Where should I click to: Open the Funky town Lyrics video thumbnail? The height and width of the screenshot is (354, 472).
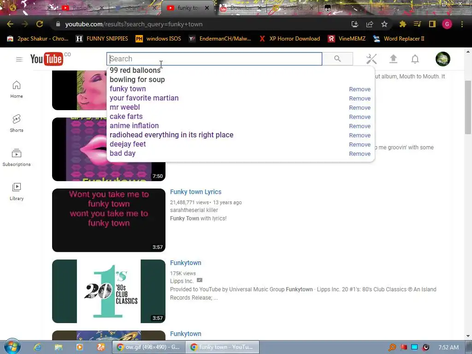[109, 220]
